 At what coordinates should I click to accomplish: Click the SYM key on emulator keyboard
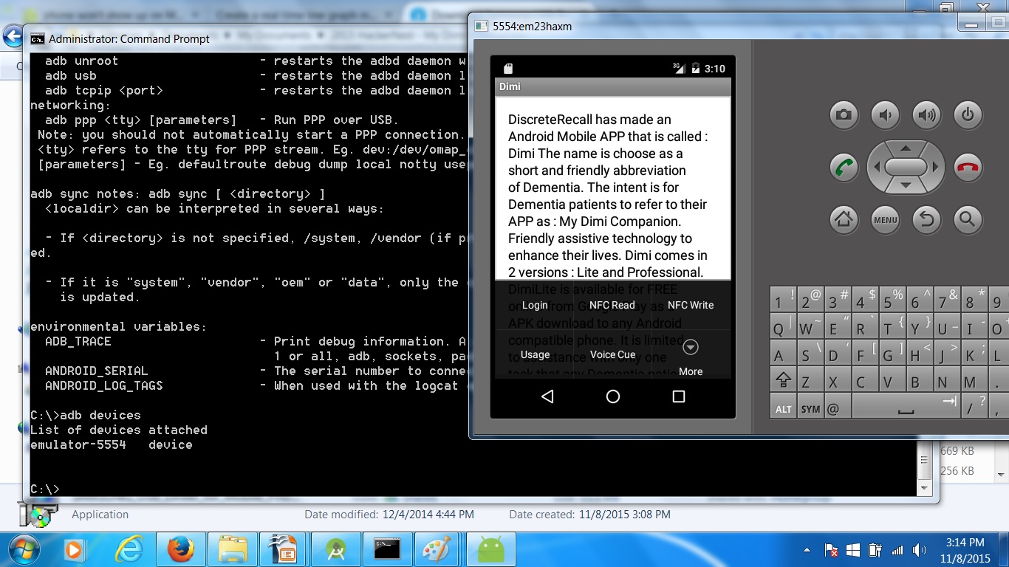810,407
